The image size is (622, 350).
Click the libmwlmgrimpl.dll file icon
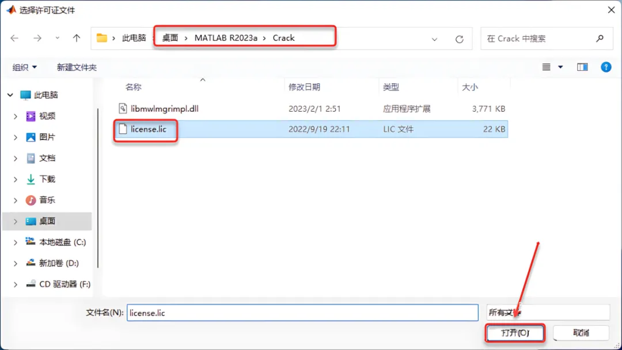(x=123, y=108)
